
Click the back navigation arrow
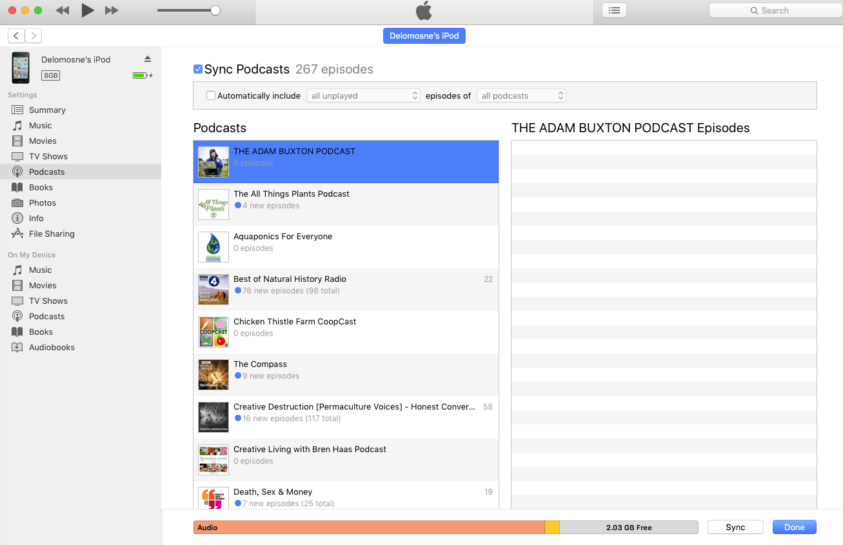click(16, 36)
